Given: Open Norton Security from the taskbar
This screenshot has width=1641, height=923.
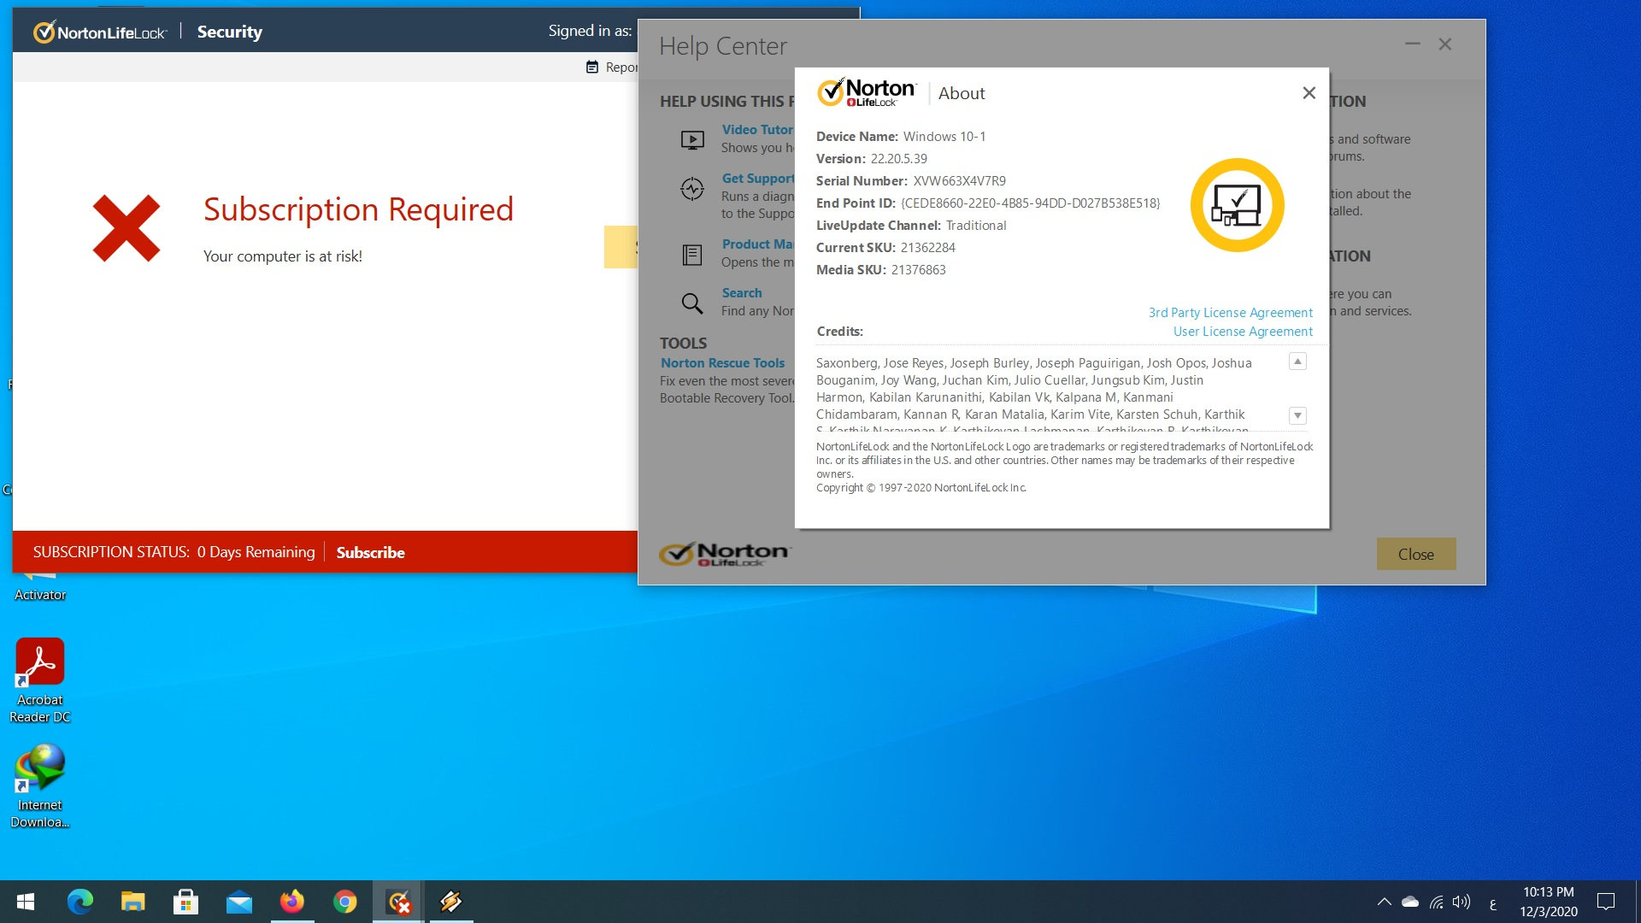Looking at the screenshot, I should 398,902.
